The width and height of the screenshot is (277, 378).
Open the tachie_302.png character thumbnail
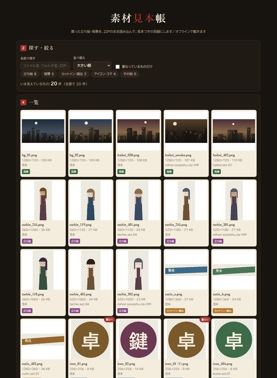coord(139,270)
